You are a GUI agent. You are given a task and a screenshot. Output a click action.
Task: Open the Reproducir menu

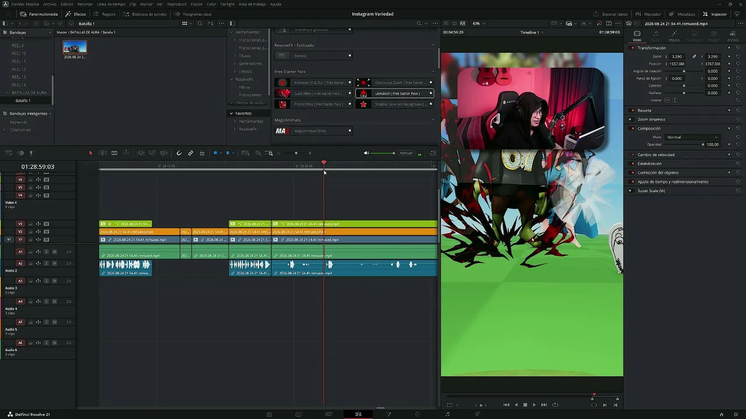tap(177, 4)
